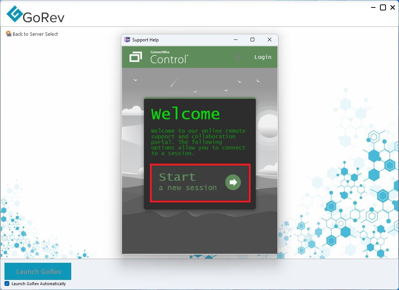The image size is (399, 290).
Task: Uncheck Launch GoRev Automatically
Action: [7, 284]
